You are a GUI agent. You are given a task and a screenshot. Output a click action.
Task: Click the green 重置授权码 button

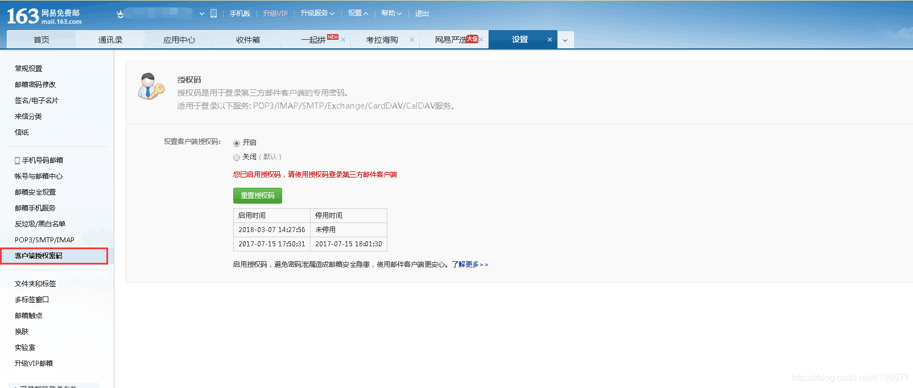pyautogui.click(x=258, y=196)
